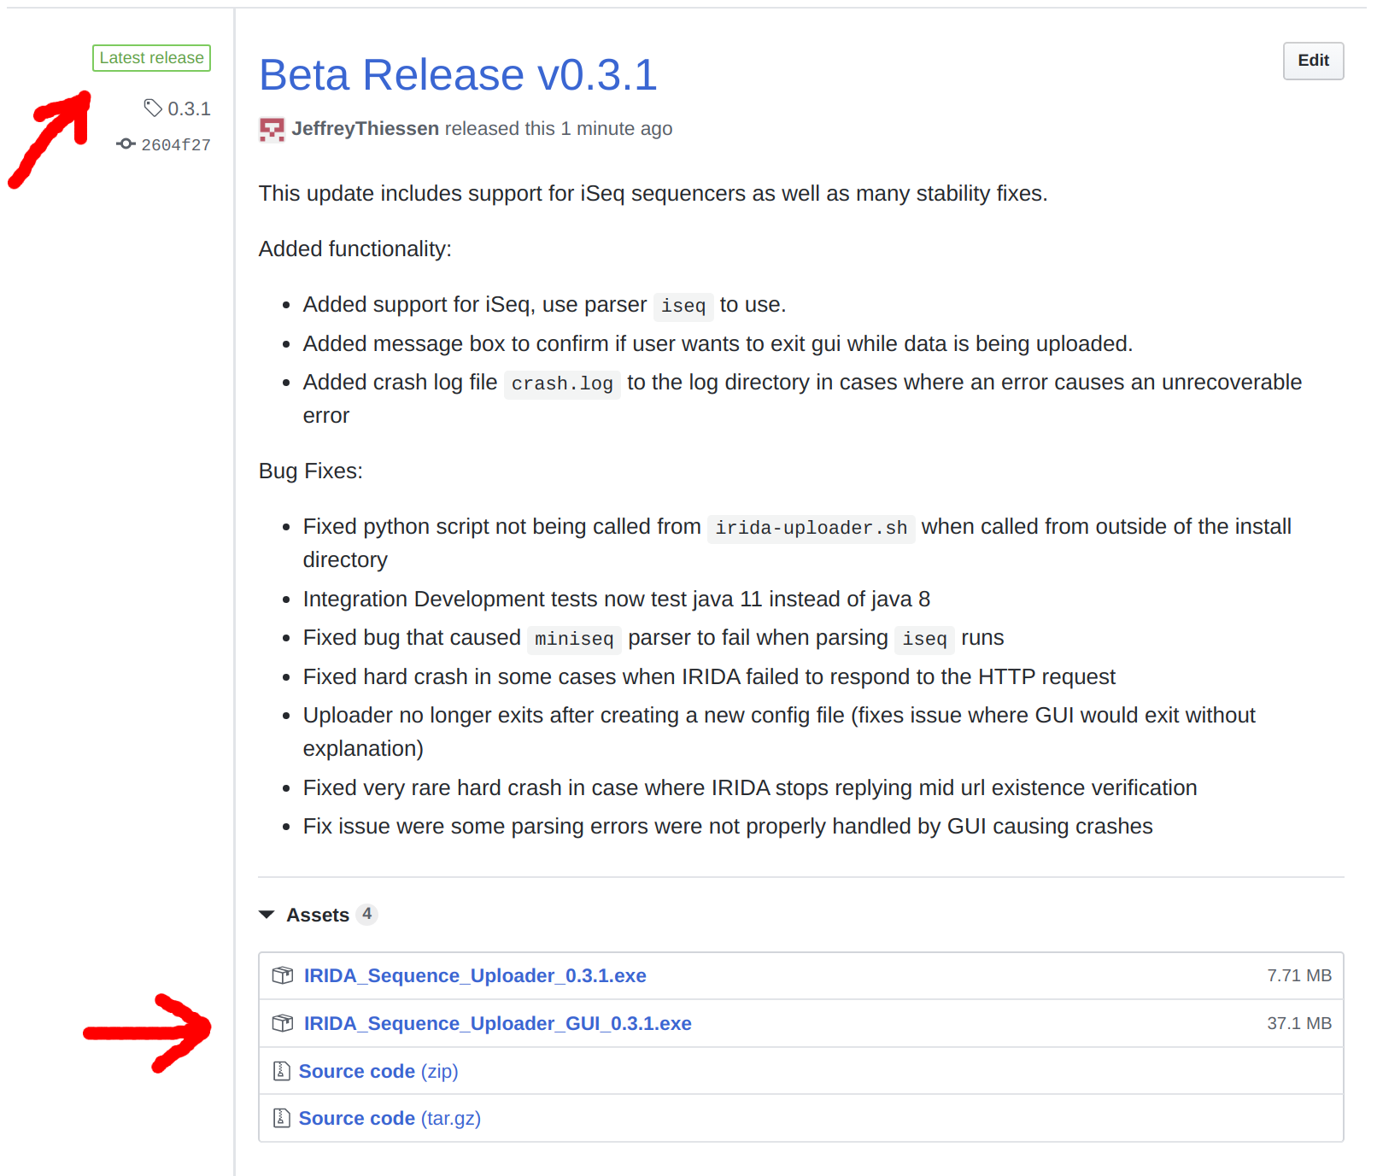Click the 'Added functionality:' heading

[x=355, y=249]
